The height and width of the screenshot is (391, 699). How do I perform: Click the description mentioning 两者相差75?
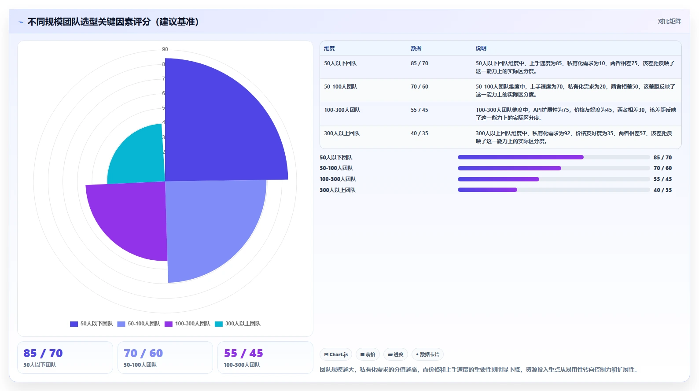[x=575, y=67]
